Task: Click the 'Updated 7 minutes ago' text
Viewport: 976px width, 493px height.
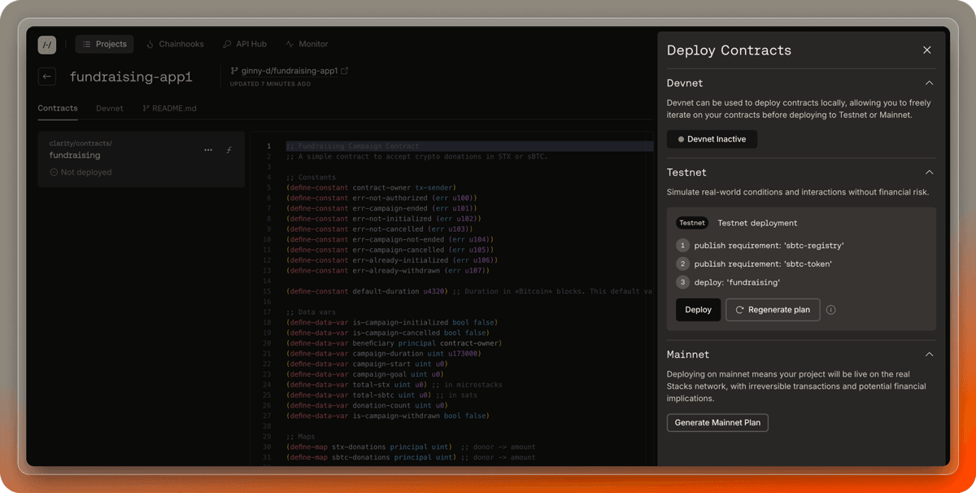Action: point(270,84)
